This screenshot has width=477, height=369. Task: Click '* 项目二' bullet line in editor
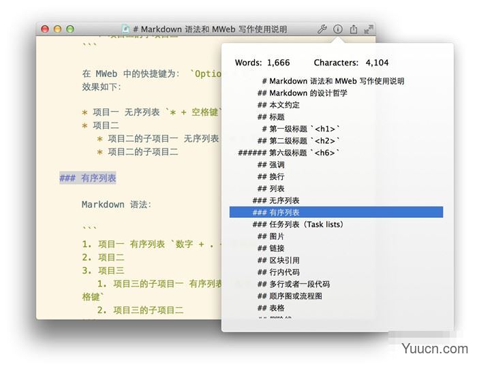[x=100, y=125]
